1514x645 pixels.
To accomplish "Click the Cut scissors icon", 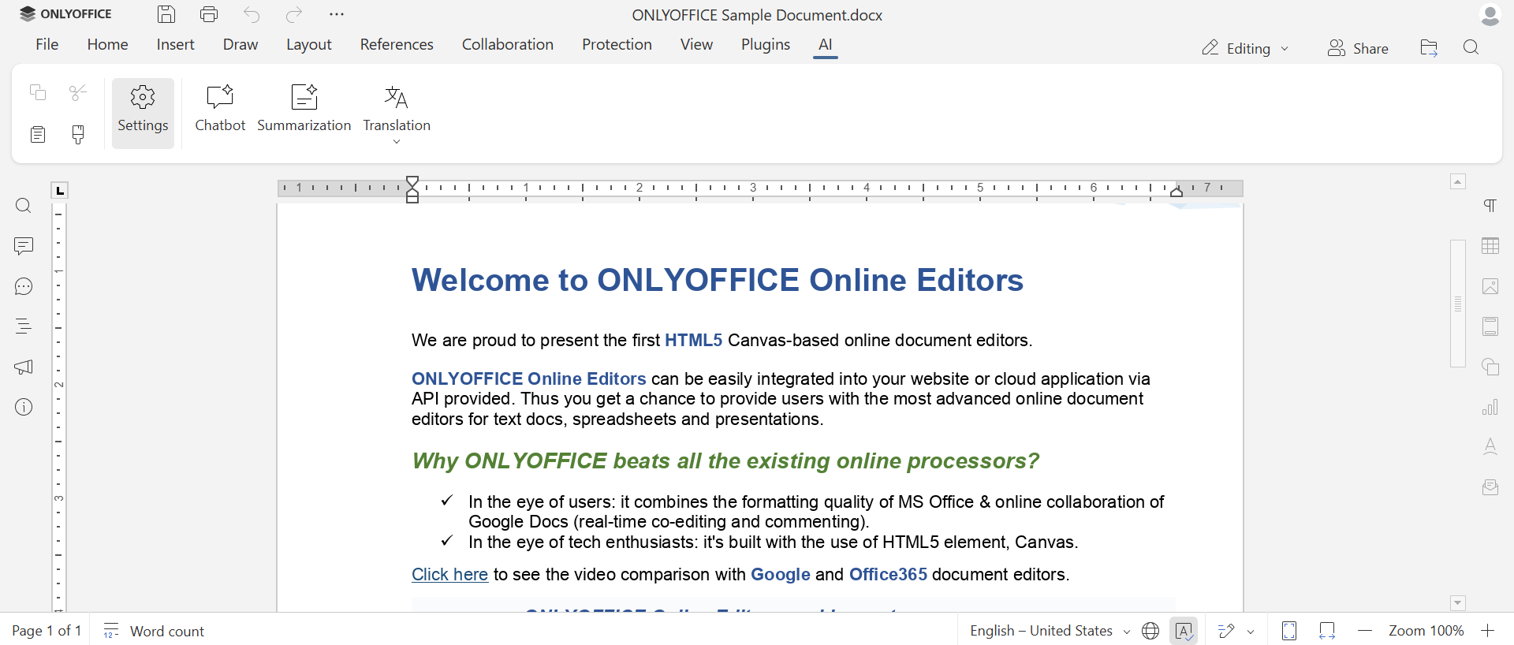I will [78, 92].
